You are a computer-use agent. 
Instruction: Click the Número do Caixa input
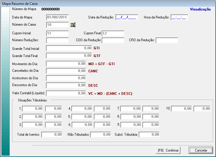tap(57, 25)
